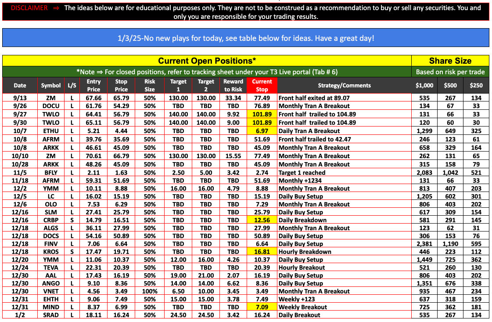Click the 'Current Open Positions*' yellow title

[207, 61]
